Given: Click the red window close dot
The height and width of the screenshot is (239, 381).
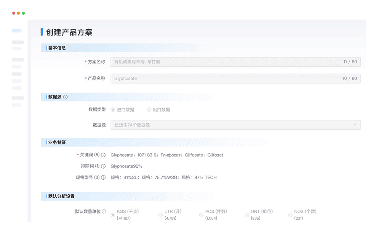Looking at the screenshot, I should point(14,13).
